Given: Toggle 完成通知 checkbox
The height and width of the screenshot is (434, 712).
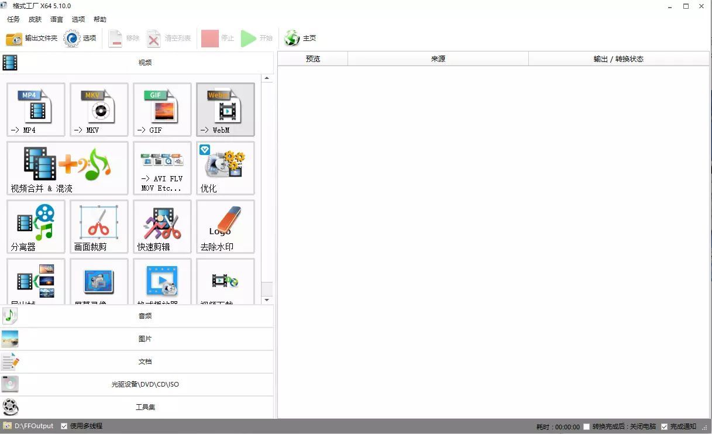Looking at the screenshot, I should coord(664,426).
